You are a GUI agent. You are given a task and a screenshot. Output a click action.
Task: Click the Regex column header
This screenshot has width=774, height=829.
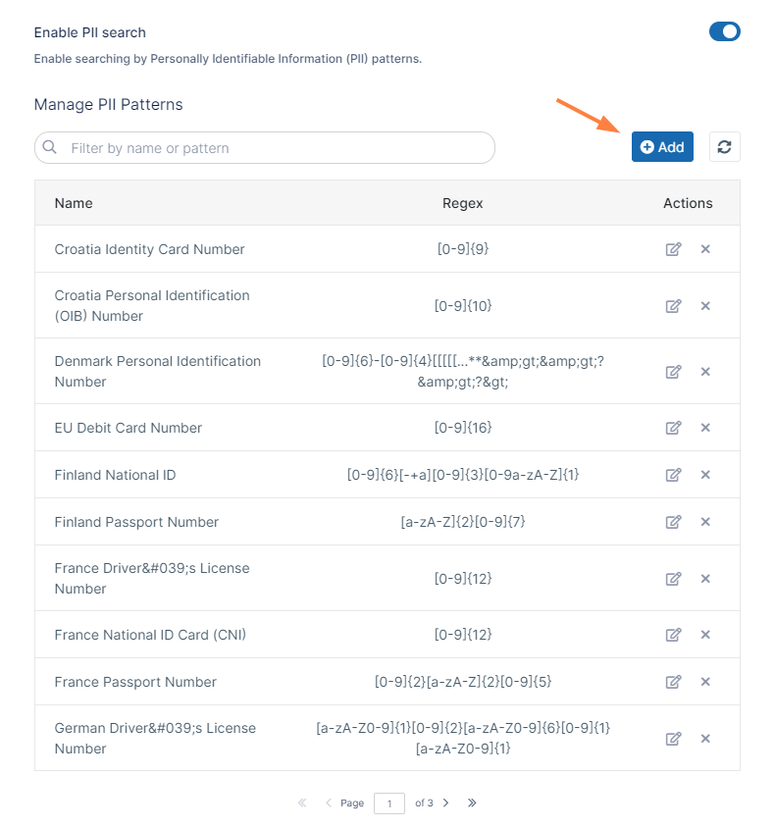click(x=462, y=203)
